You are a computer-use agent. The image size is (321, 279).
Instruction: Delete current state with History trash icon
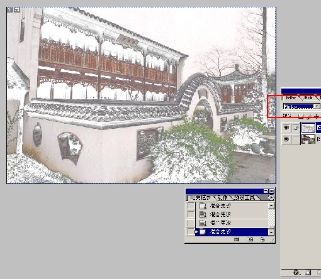[x=262, y=239]
